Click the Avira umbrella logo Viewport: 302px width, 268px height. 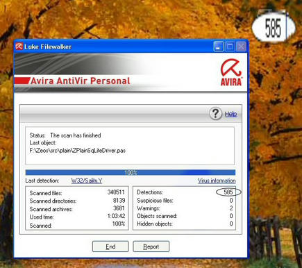point(231,73)
